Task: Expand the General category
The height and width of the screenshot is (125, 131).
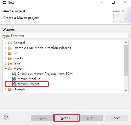Action: click(6, 43)
